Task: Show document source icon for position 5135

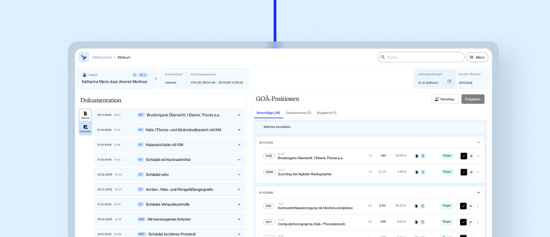Action: pyautogui.click(x=417, y=156)
